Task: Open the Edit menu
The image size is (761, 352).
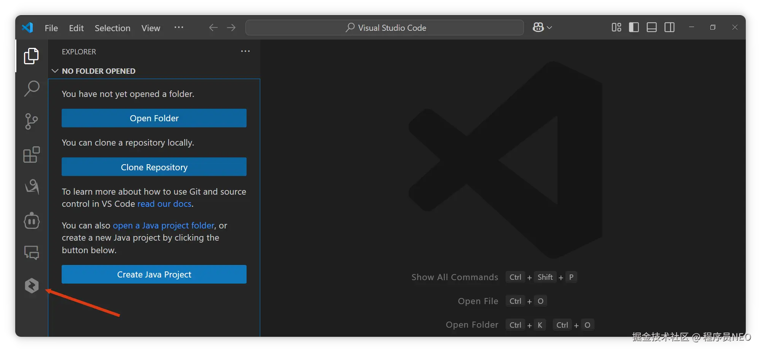Action: tap(76, 28)
